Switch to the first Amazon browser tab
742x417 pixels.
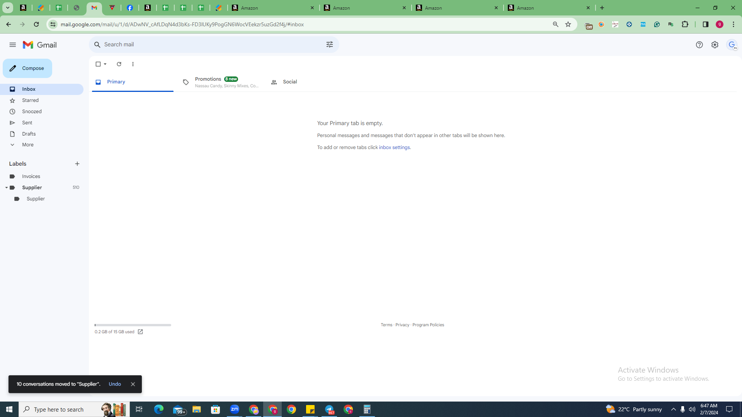pos(273,8)
